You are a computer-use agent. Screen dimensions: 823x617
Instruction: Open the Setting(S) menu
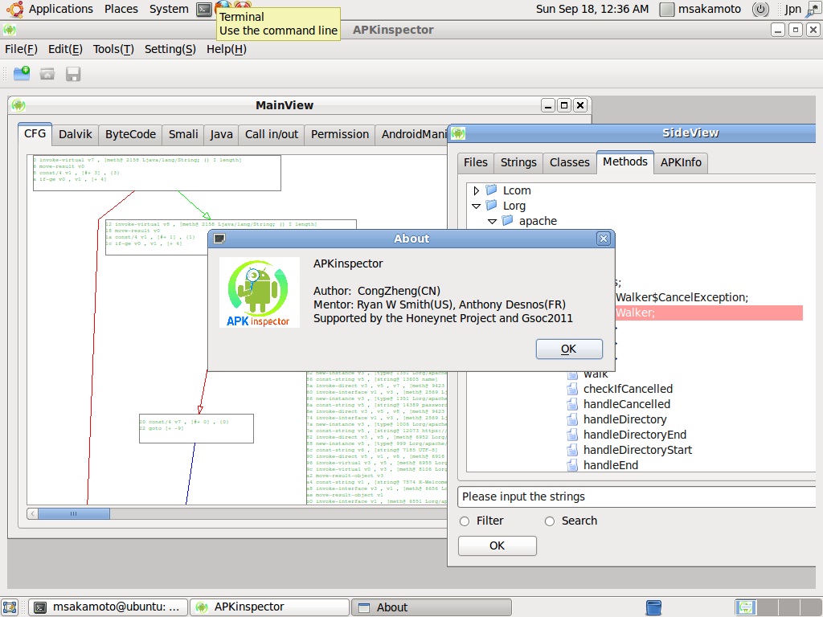(x=170, y=49)
